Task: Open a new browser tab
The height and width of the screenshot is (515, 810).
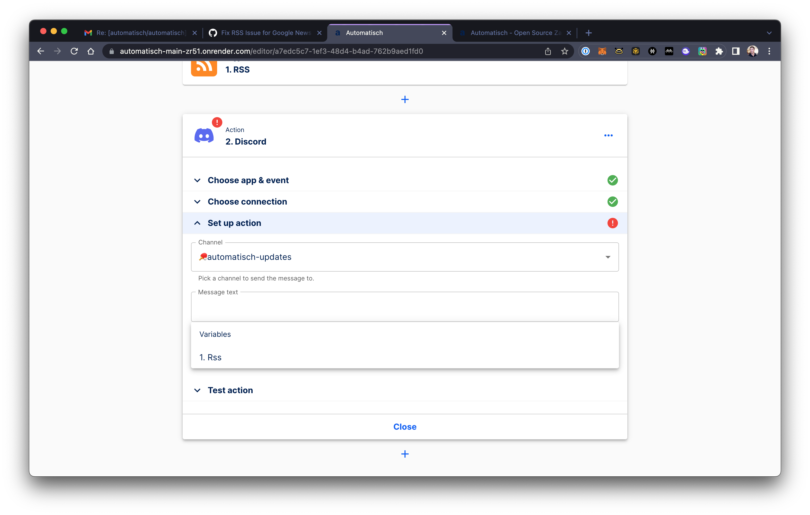Action: tap(588, 33)
